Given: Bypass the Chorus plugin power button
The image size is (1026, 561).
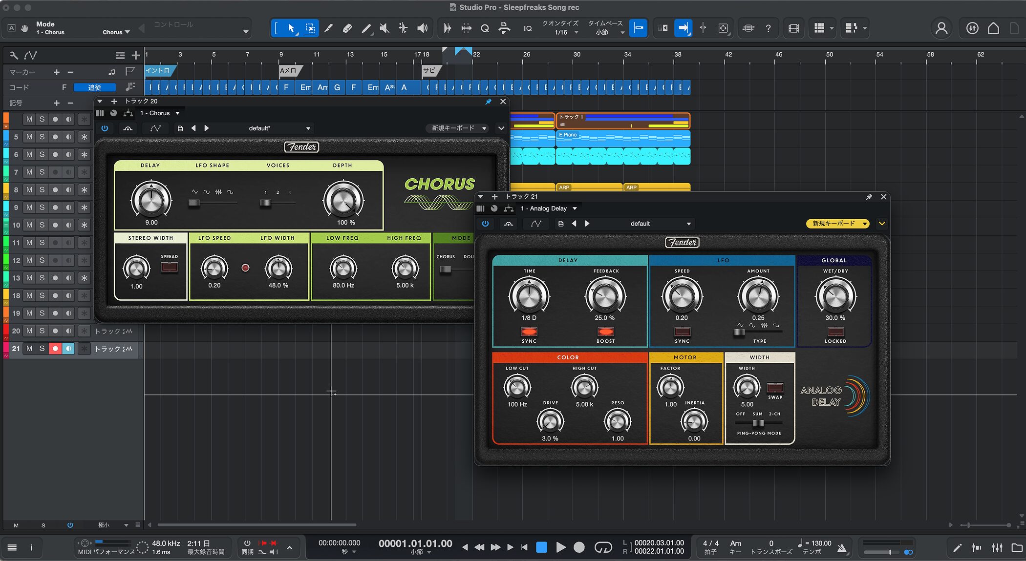Looking at the screenshot, I should click(x=105, y=128).
